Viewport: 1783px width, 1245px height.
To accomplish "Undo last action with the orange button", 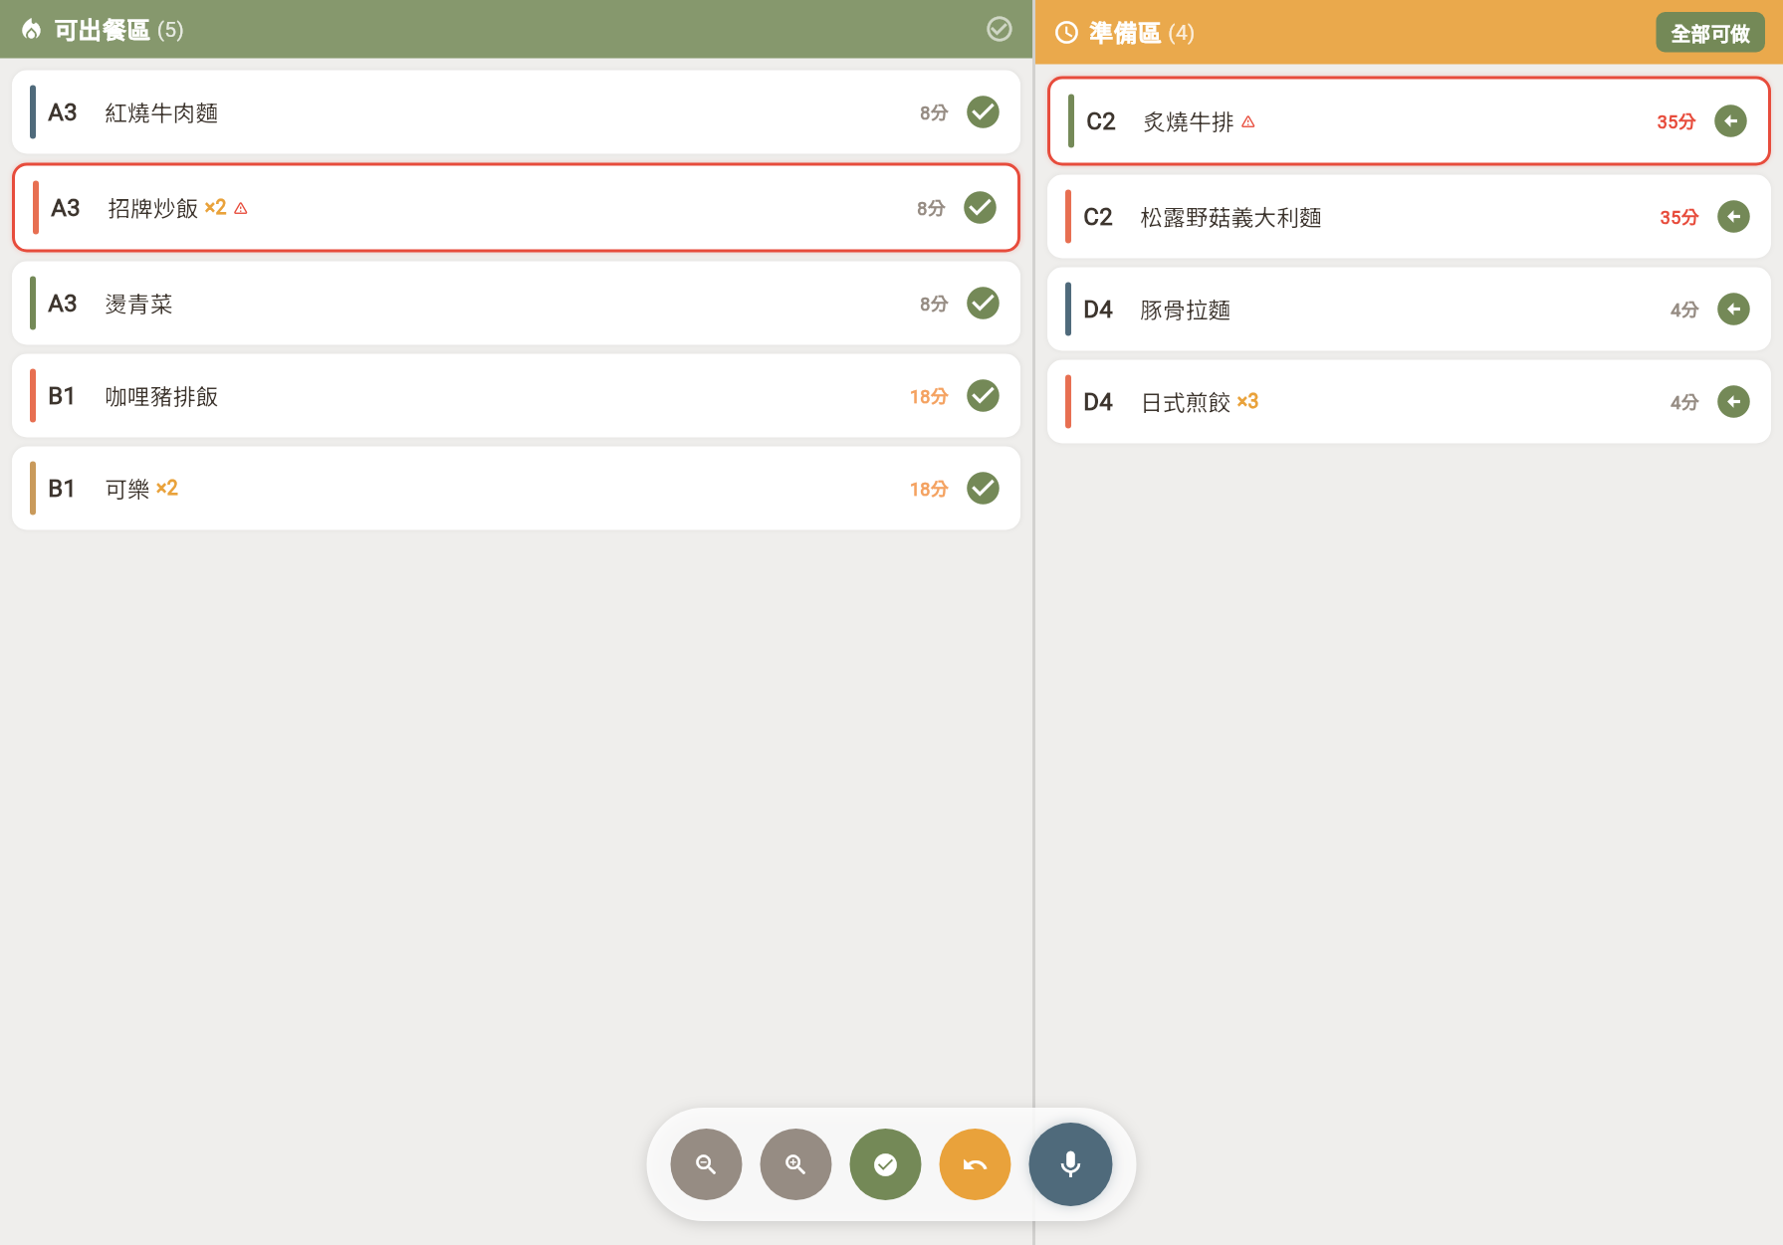I will point(975,1164).
